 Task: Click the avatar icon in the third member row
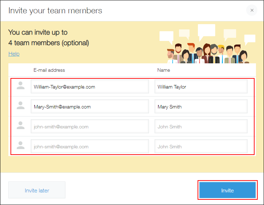[21, 126]
